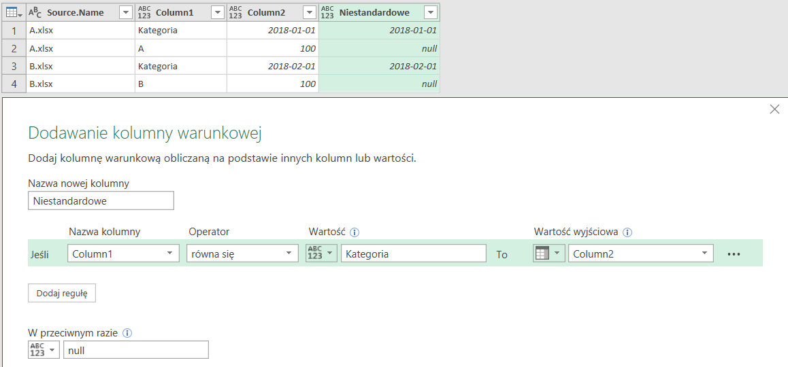Viewport: 788px width, 367px height.
Task: Click Niestandardowe column data type icon
Action: tap(327, 12)
